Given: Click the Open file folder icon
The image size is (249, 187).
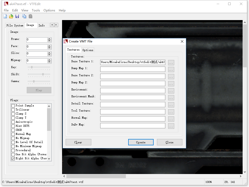Looking at the screenshot, I should tap(11, 16).
